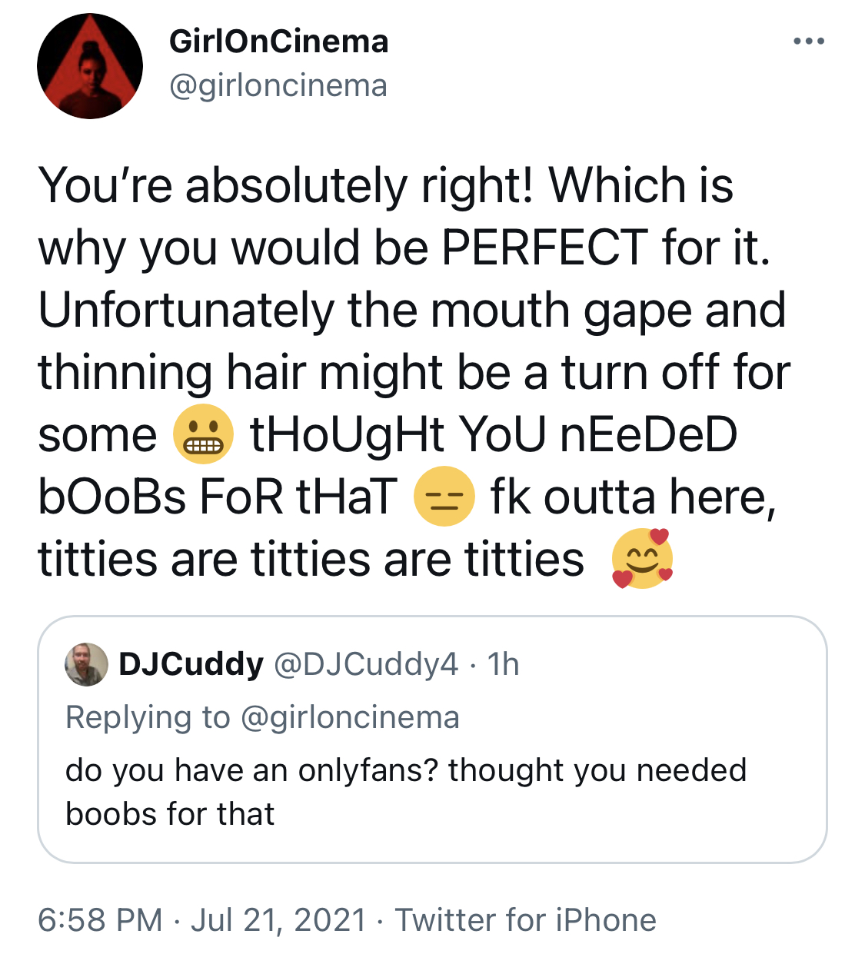
Task: Open the @girloncinema mention after Replying to
Action: (x=350, y=717)
